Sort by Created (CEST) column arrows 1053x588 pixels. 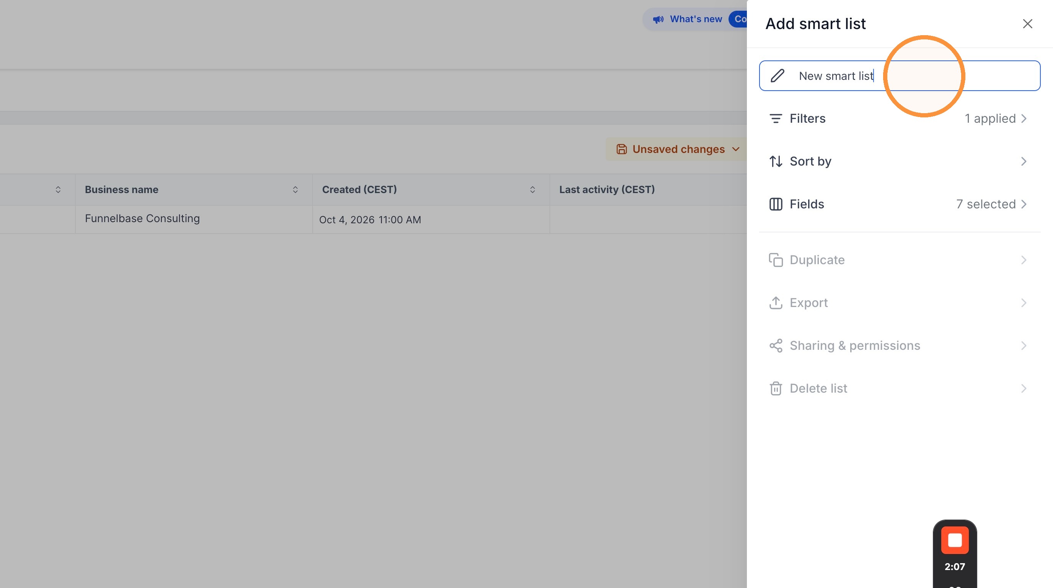coord(532,190)
